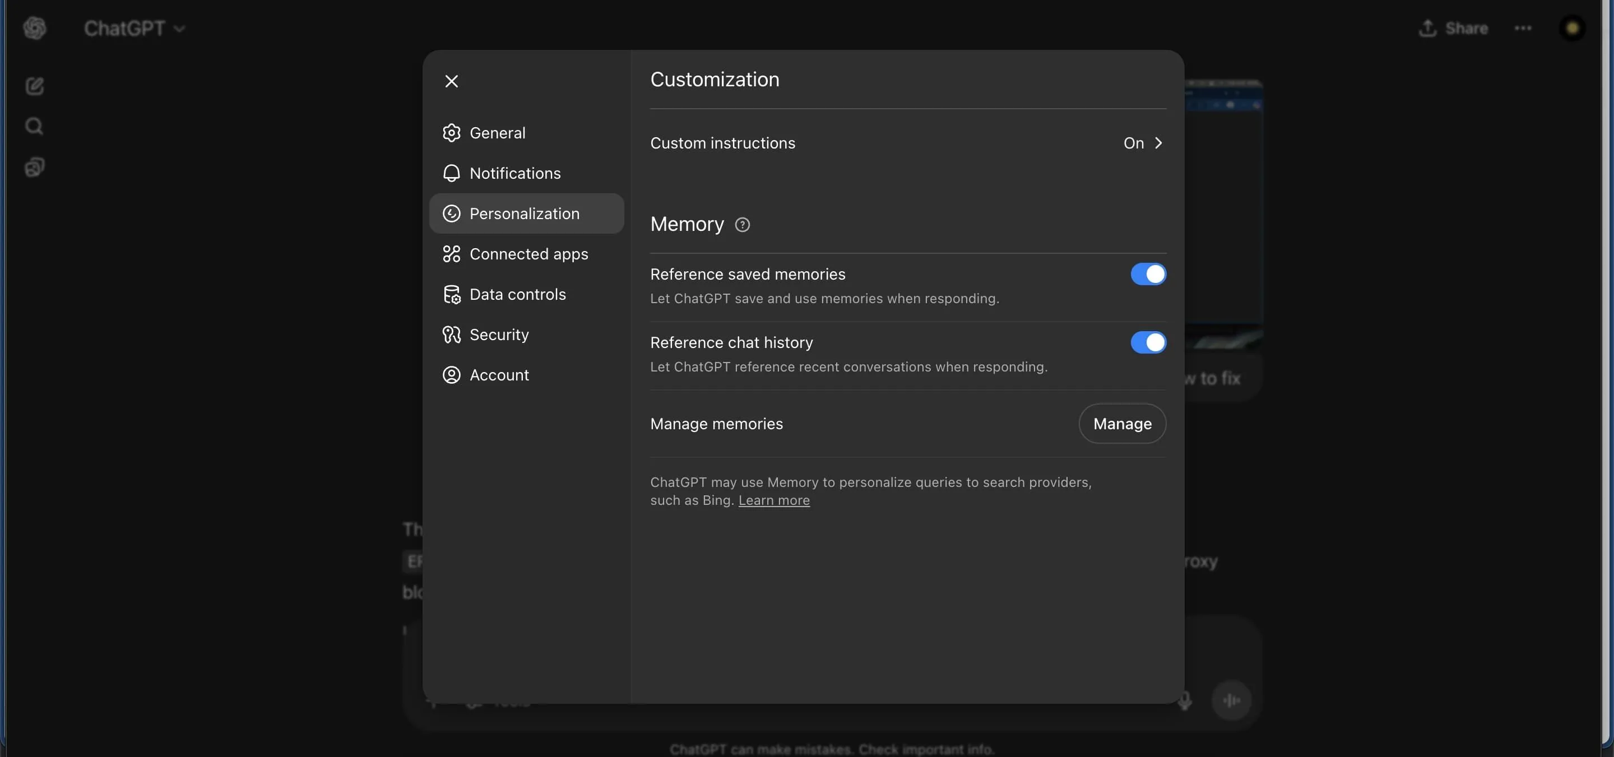The image size is (1614, 757).
Task: Close the settings dialog with X
Action: (451, 81)
